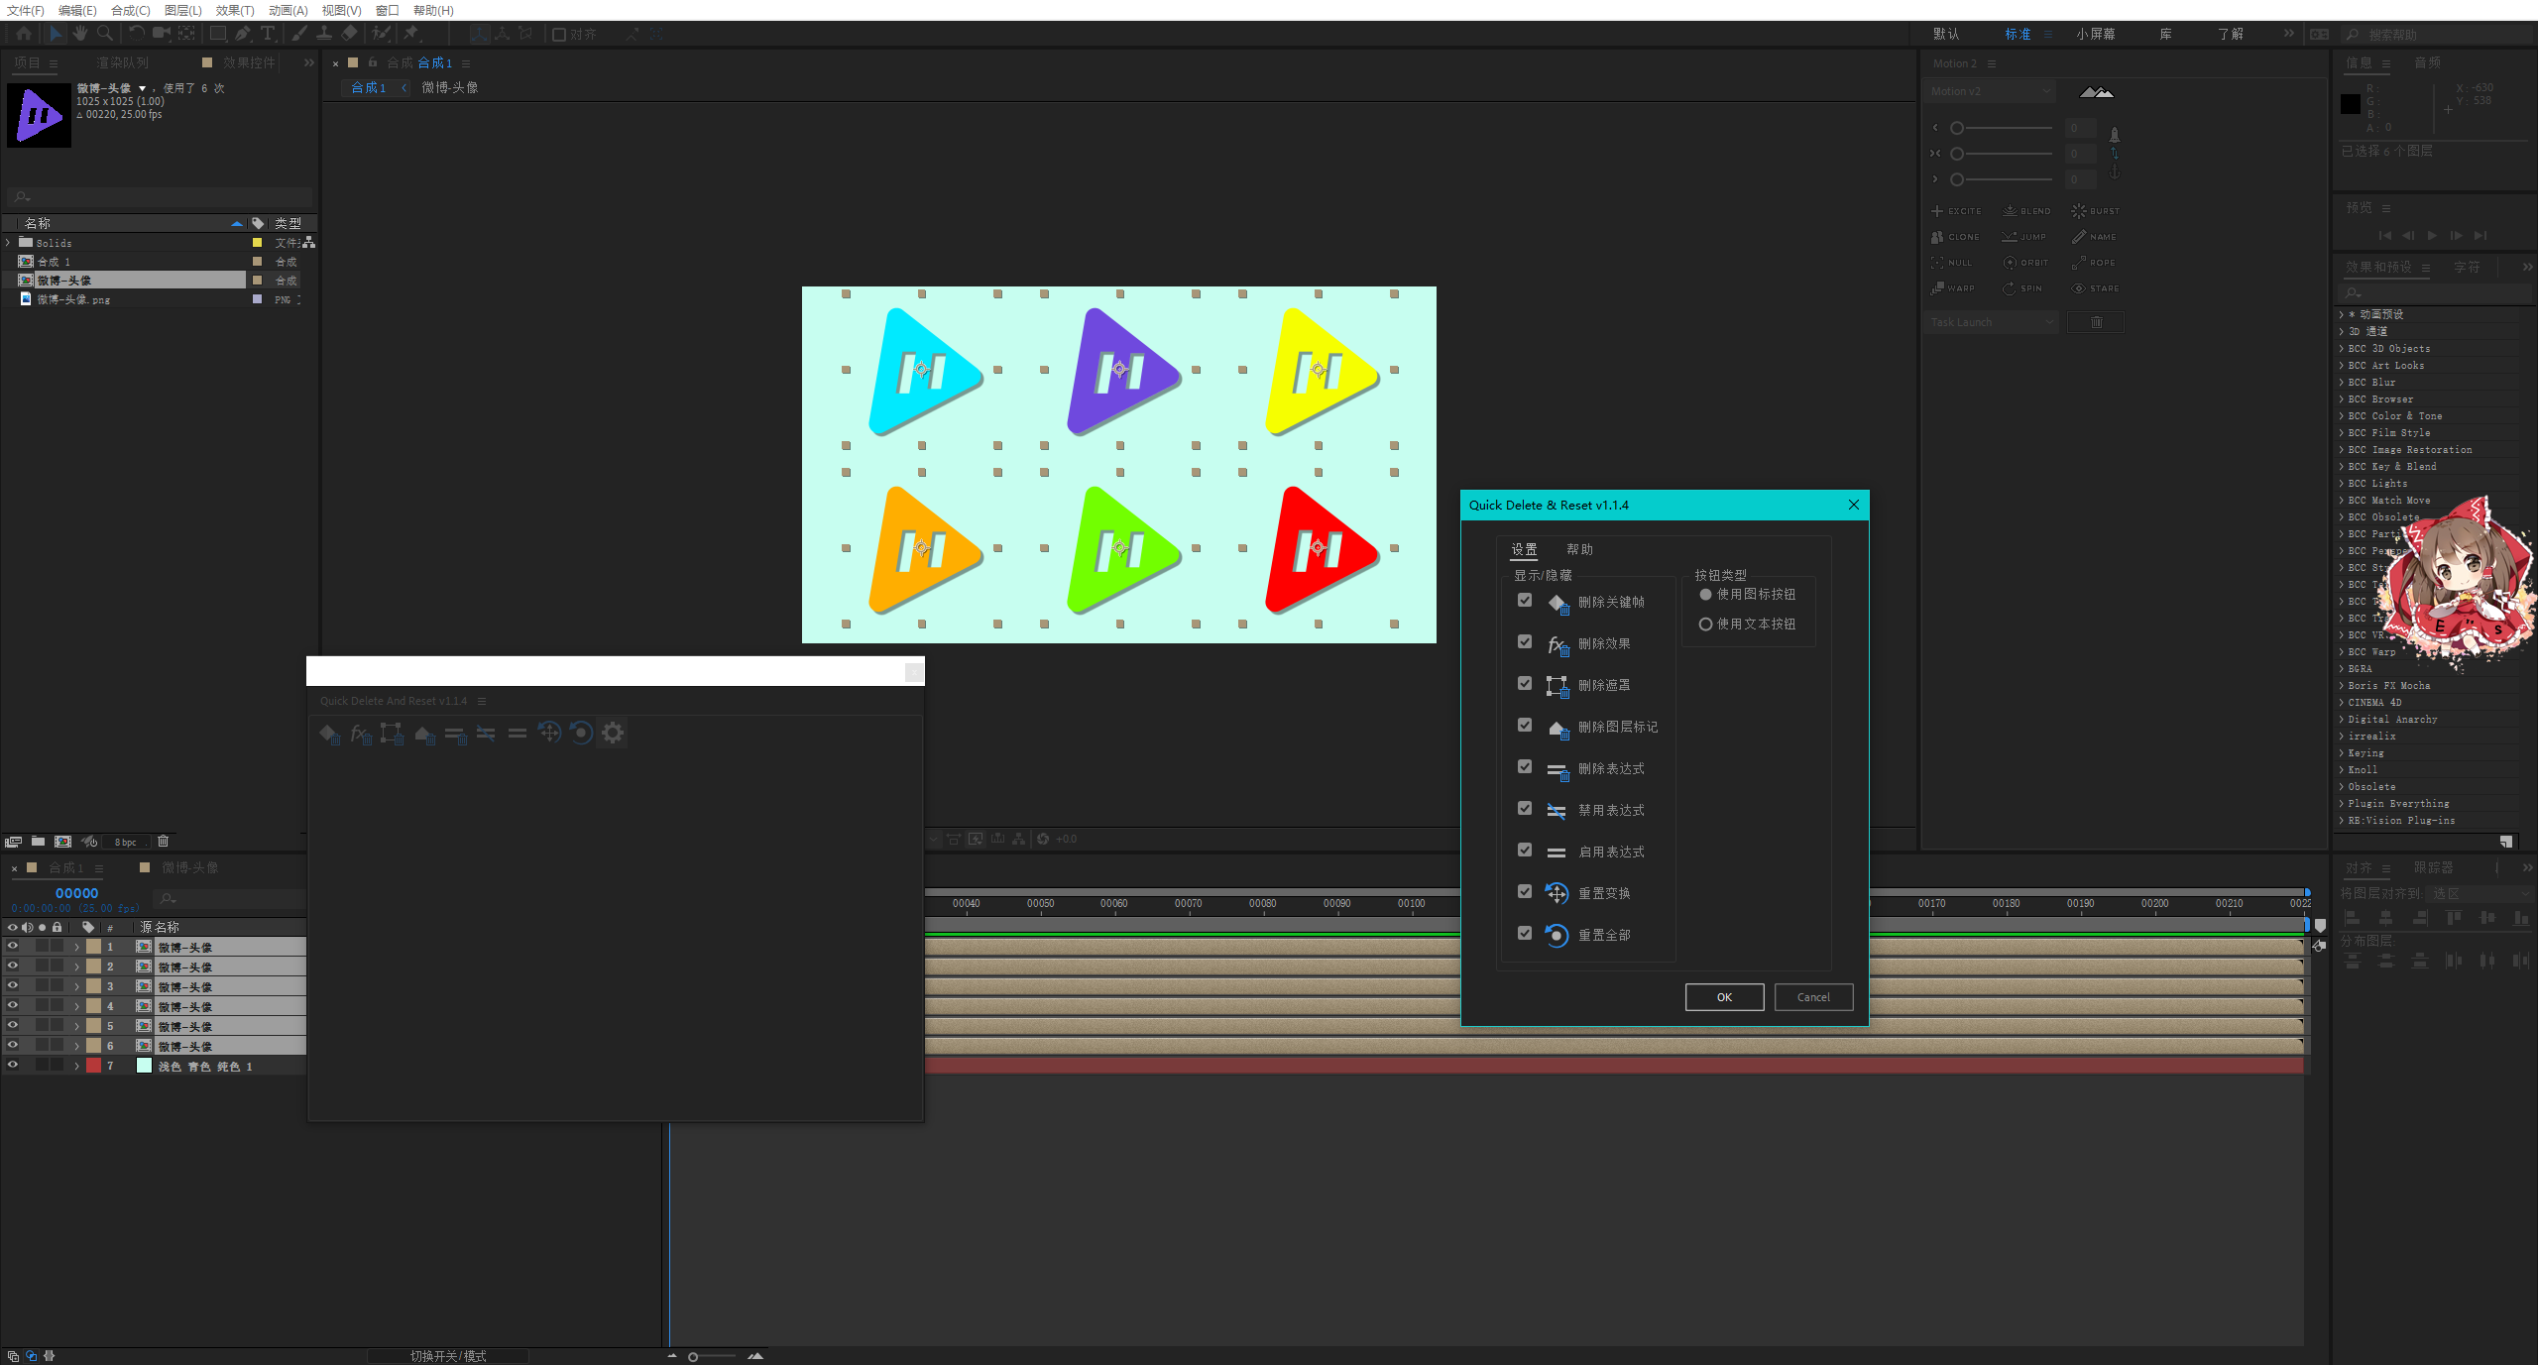Click the delete effects fx icon in Quick Delete panel
This screenshot has width=2538, height=1365.
[361, 734]
